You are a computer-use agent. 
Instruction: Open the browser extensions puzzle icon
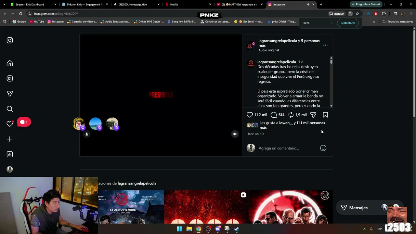pos(384,14)
